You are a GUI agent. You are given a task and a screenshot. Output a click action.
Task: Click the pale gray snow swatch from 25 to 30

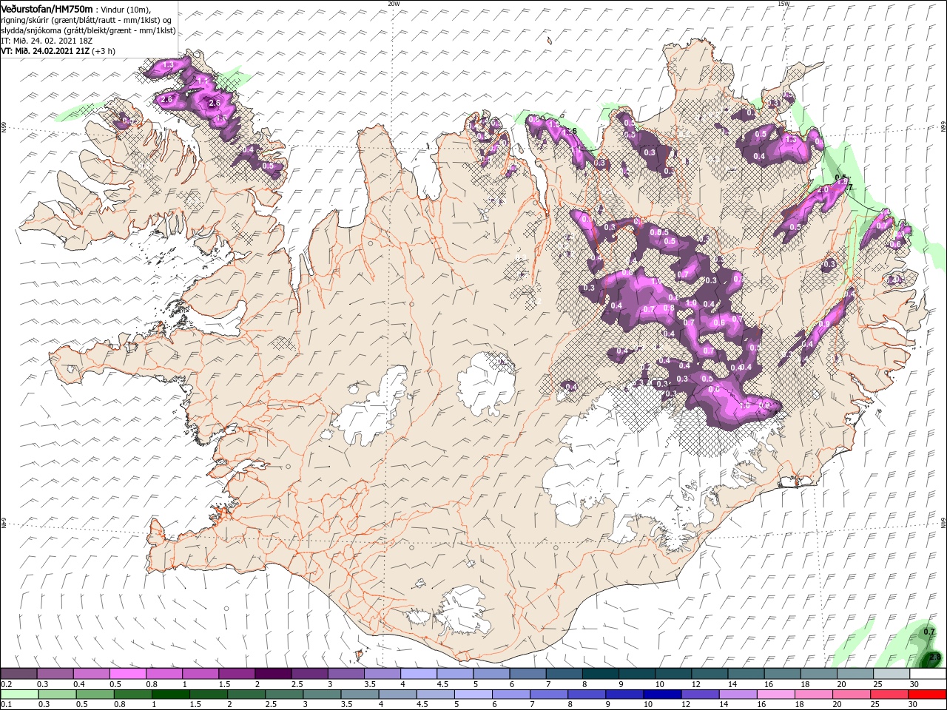tap(891, 674)
